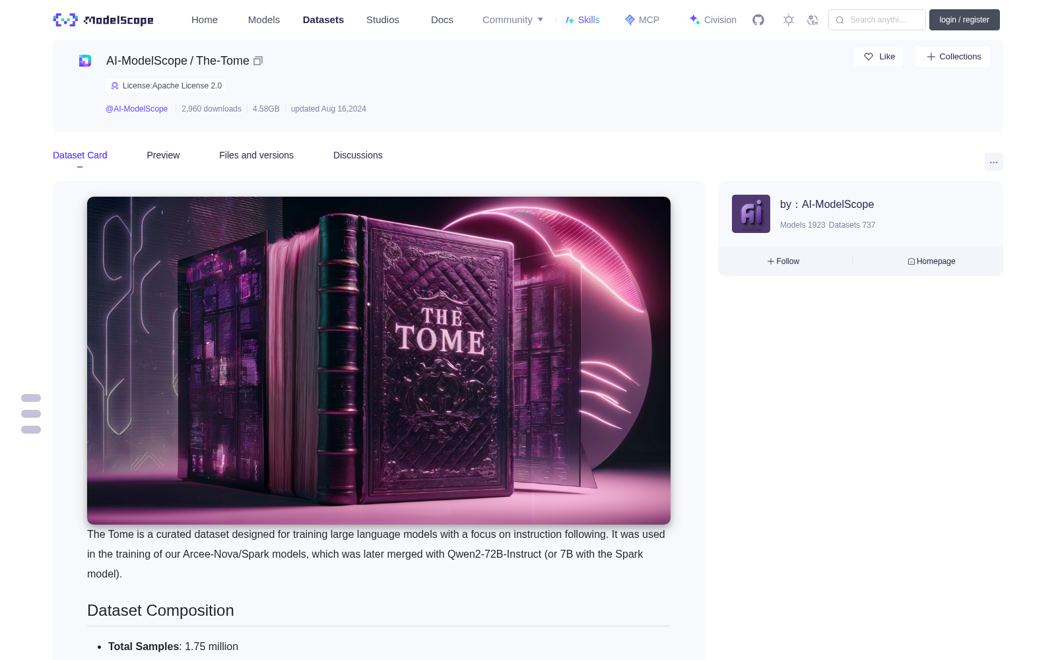Viewport: 1056px width, 660px height.
Task: Open the GitHub icon link
Action: [x=758, y=20]
